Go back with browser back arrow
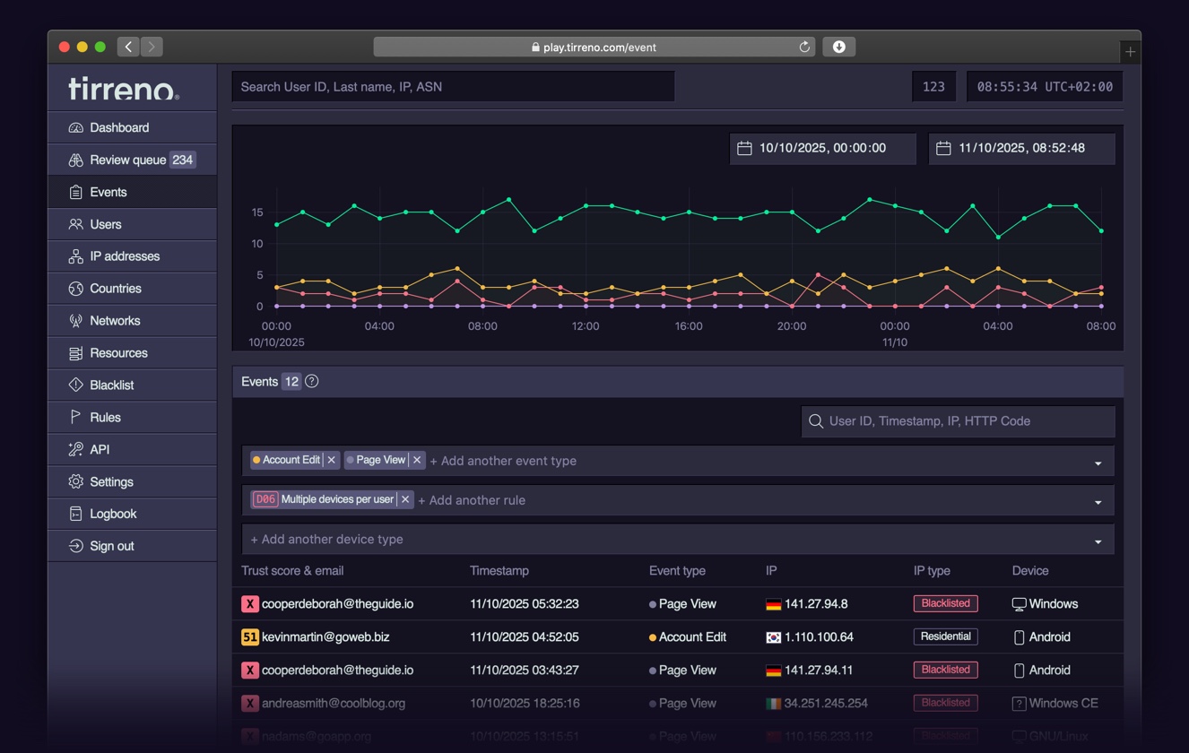This screenshot has height=753, width=1189. pyautogui.click(x=128, y=47)
